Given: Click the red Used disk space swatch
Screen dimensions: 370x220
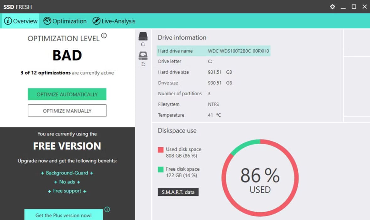Looking at the screenshot, I should (x=161, y=150).
